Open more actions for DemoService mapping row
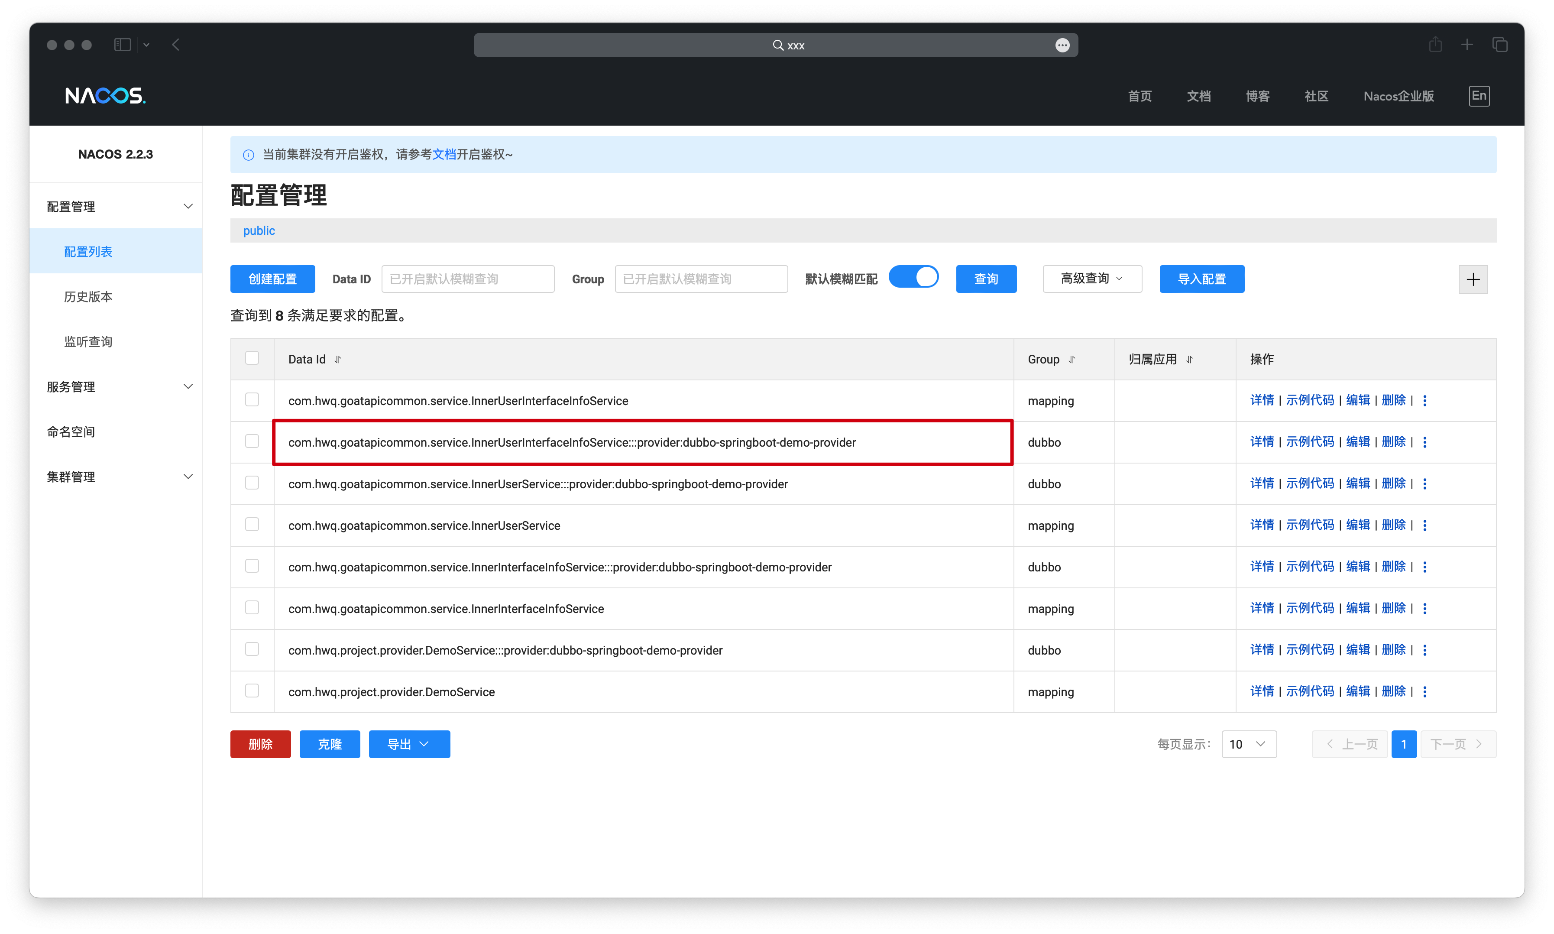The width and height of the screenshot is (1554, 934). click(x=1424, y=691)
